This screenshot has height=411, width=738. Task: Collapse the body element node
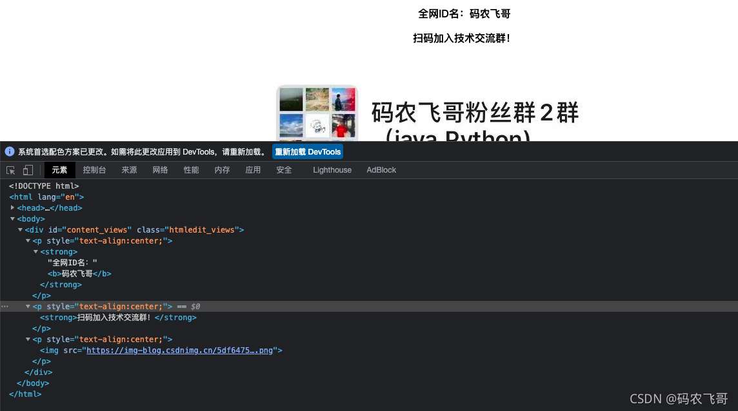pyautogui.click(x=12, y=218)
